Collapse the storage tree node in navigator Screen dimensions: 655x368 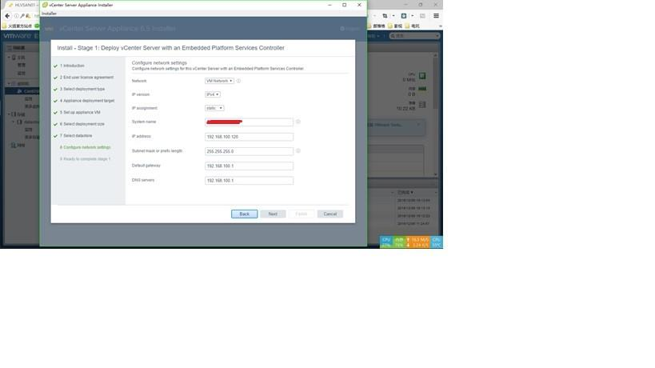coord(9,114)
